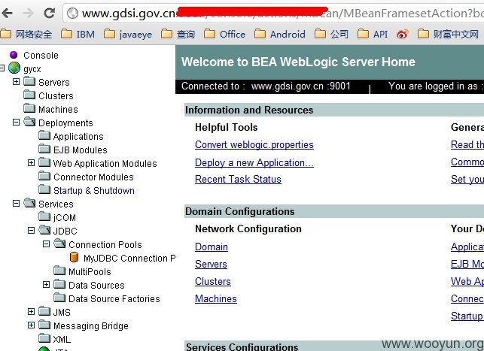Open the Clusters network configuration link
Viewport: 484px width, 351px height.
[x=213, y=281]
